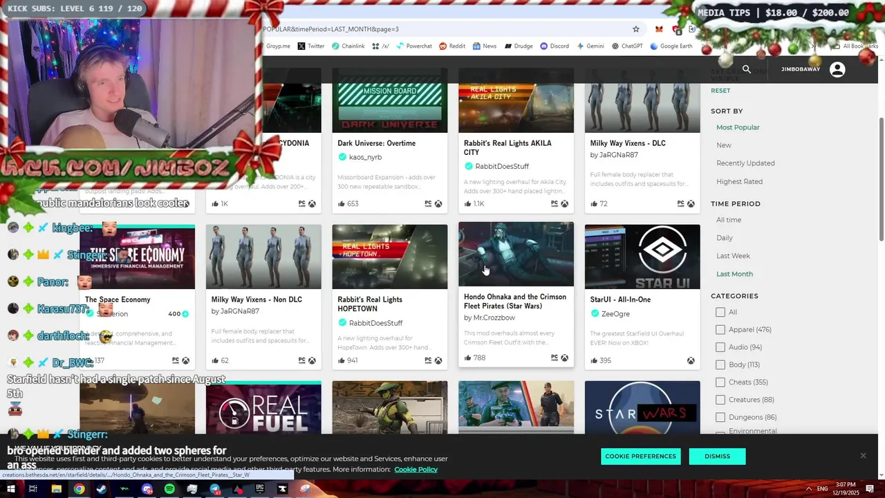Check the Audio (94) checkbox
This screenshot has height=498, width=885.
pos(720,347)
